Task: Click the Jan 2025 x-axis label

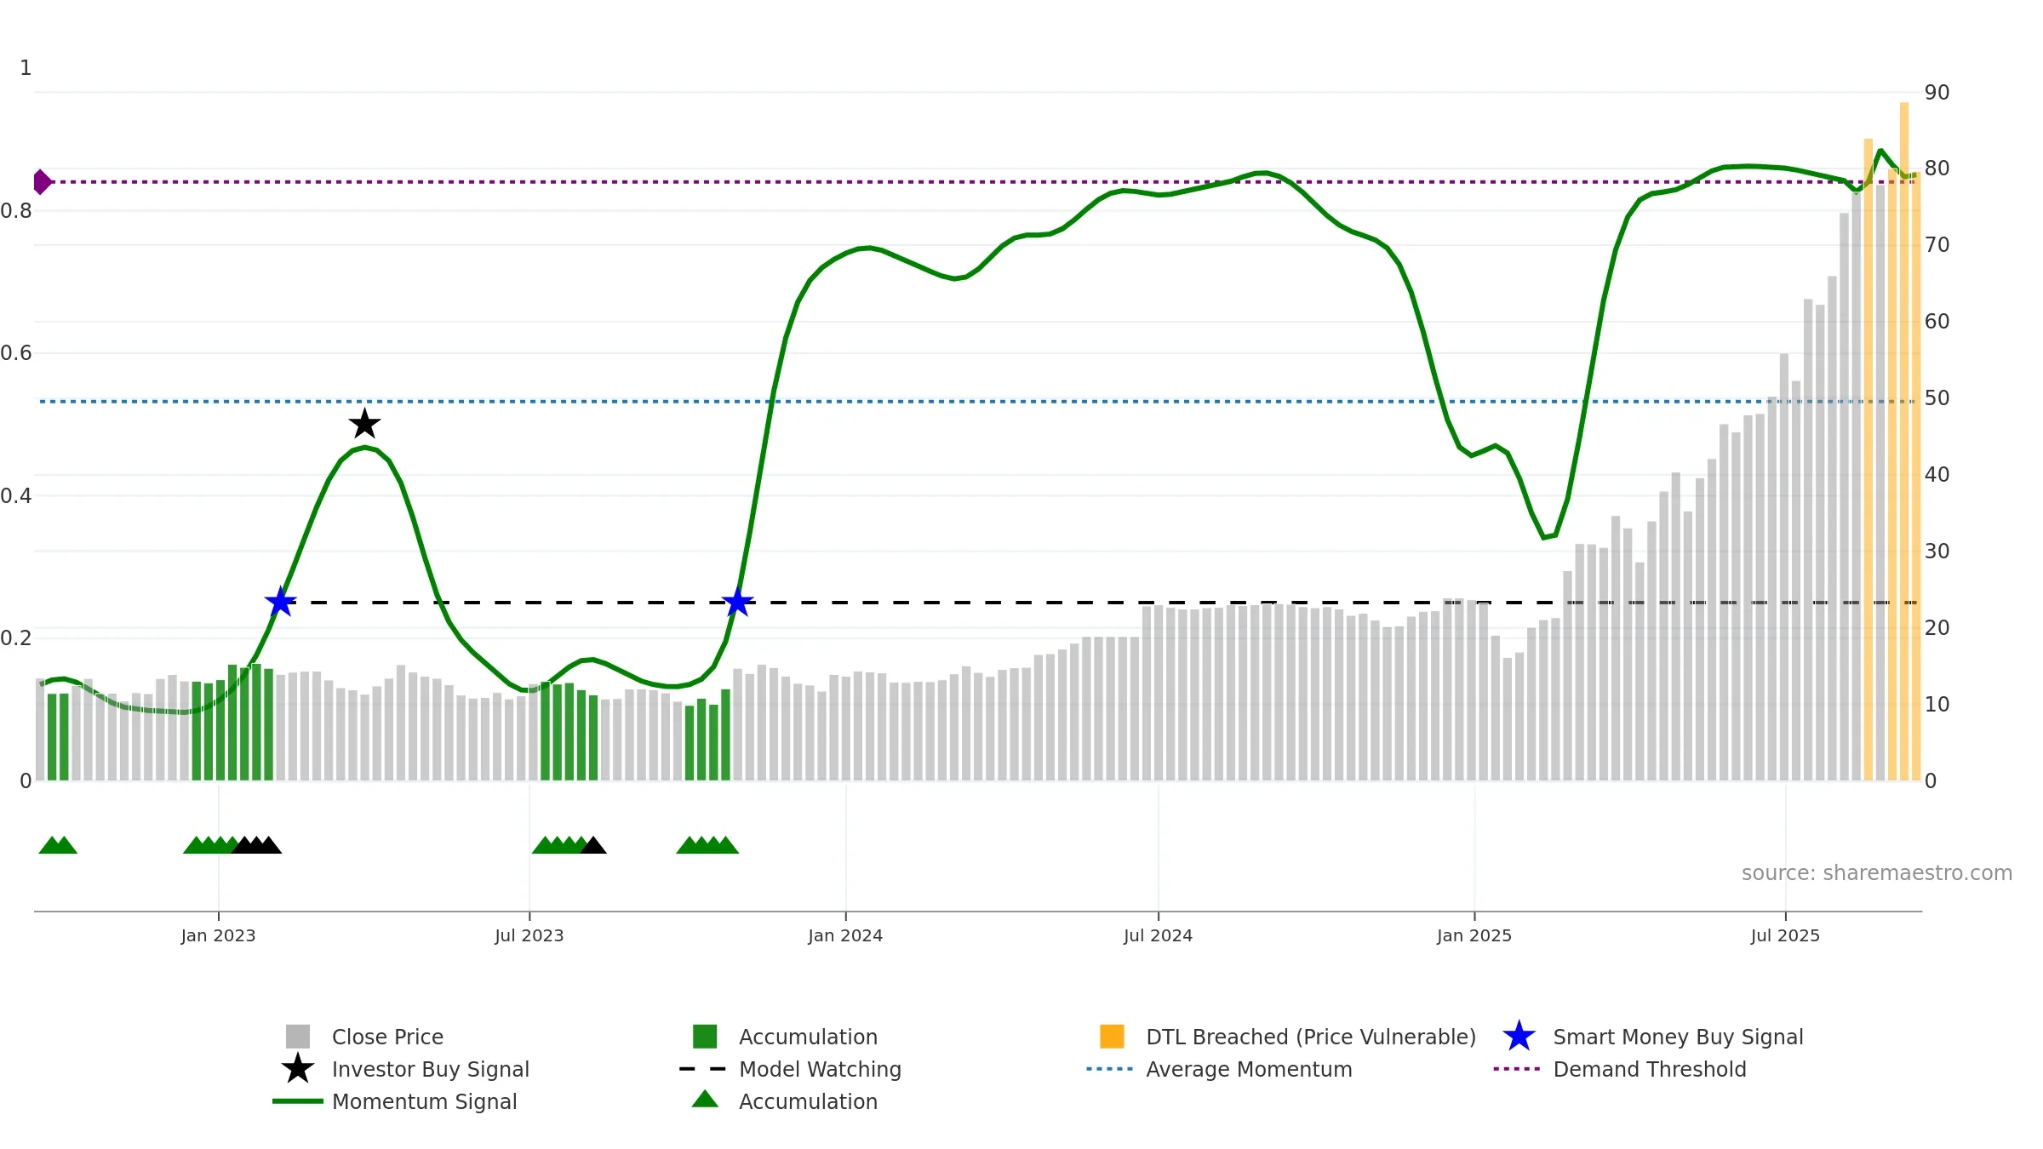Action: coord(1474,936)
